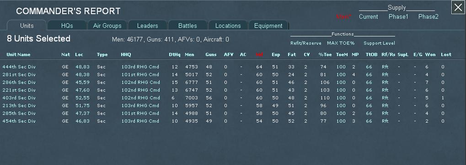
Task: Sort by AFV column header
Action: [x=229, y=55]
